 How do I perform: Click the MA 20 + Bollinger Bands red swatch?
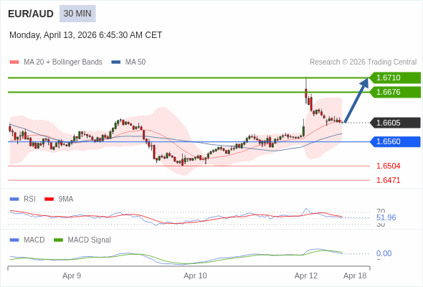14,62
